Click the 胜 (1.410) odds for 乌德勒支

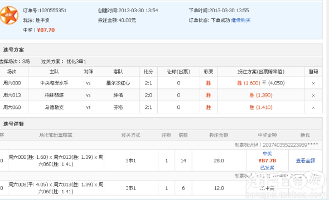point(261,107)
